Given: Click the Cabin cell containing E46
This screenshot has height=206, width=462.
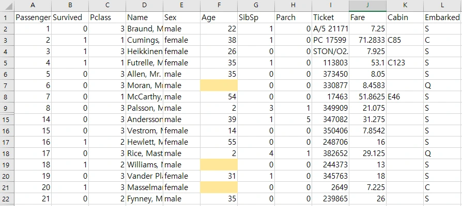Looking at the screenshot, I should point(405,96).
